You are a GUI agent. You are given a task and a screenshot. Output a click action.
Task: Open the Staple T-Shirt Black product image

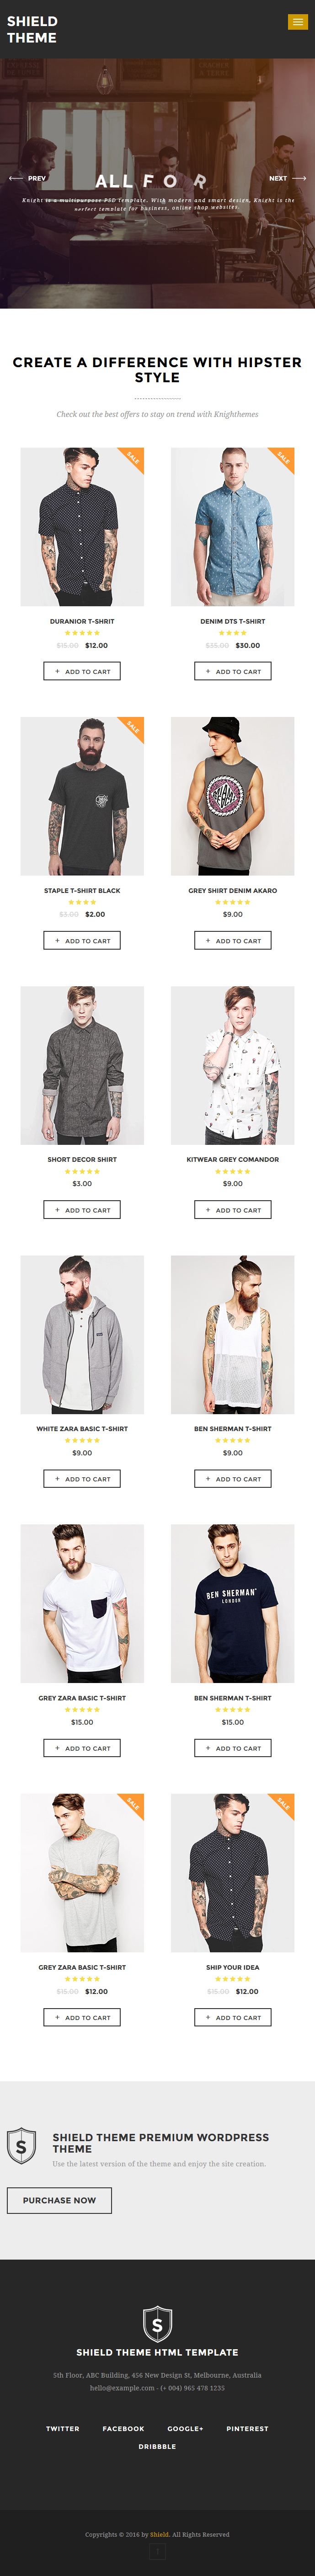[82, 796]
